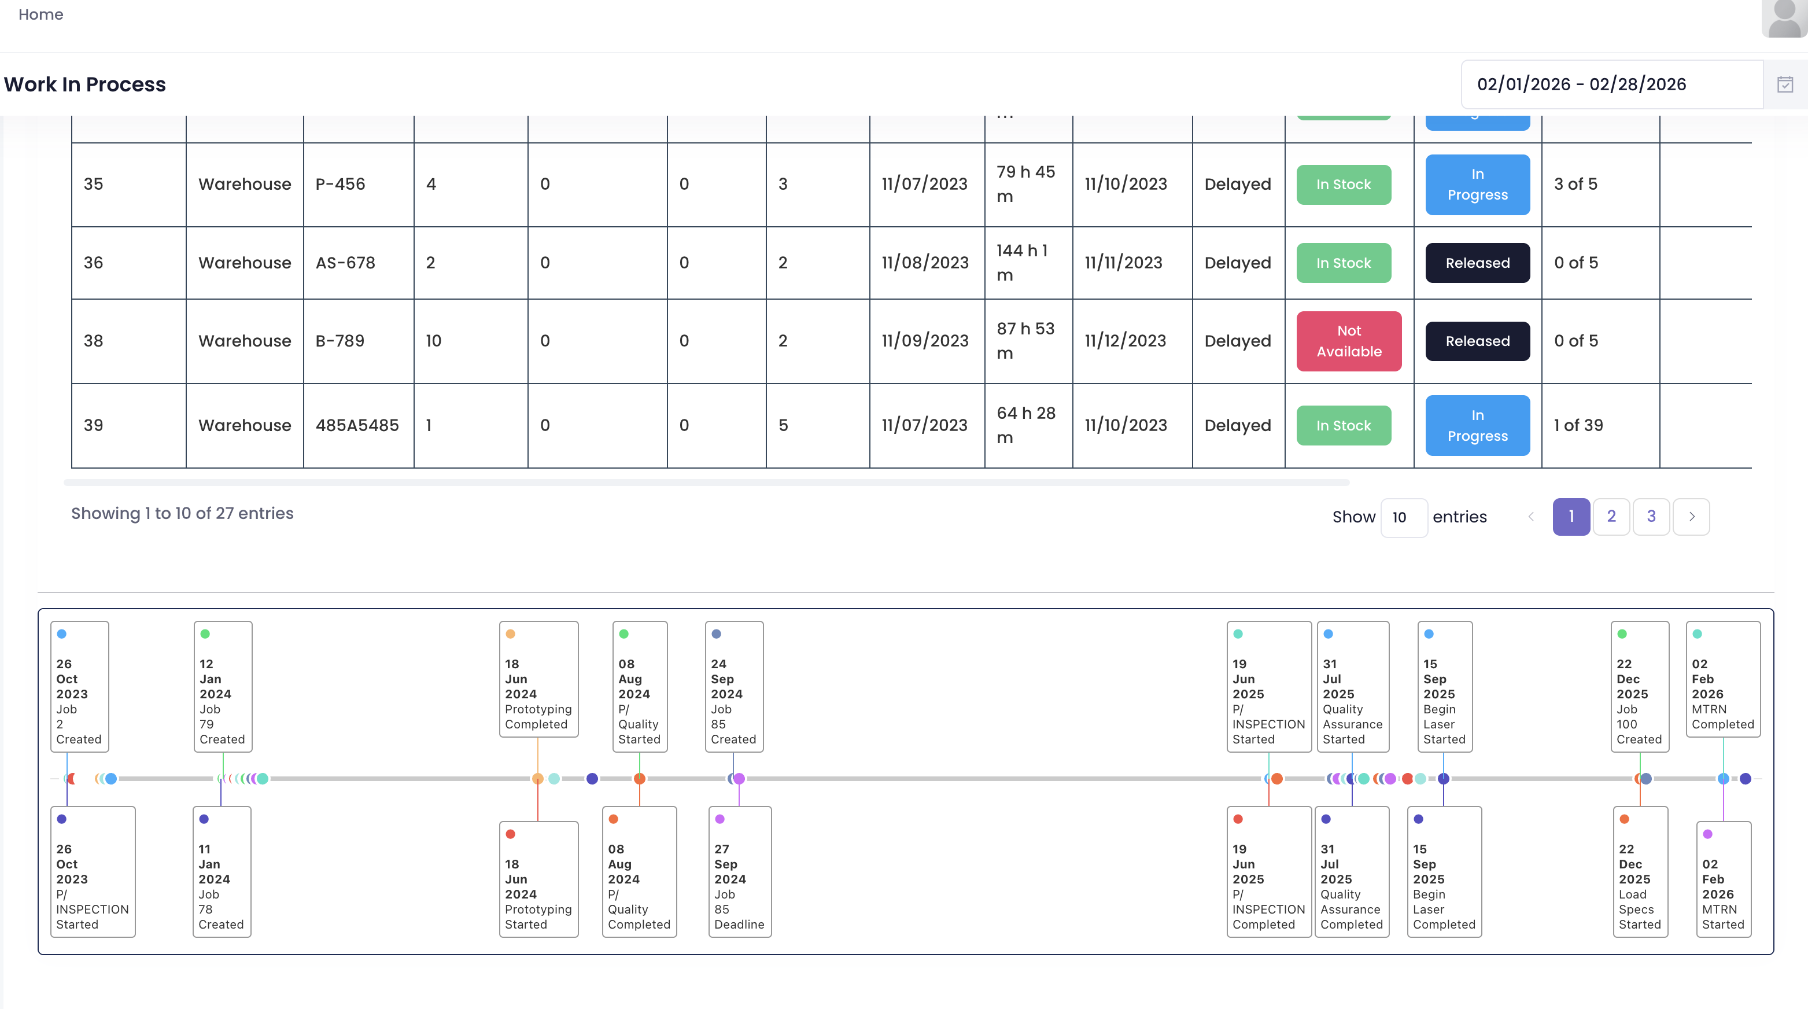This screenshot has width=1808, height=1009.
Task: Click previous page arrow in pagination
Action: click(x=1531, y=517)
